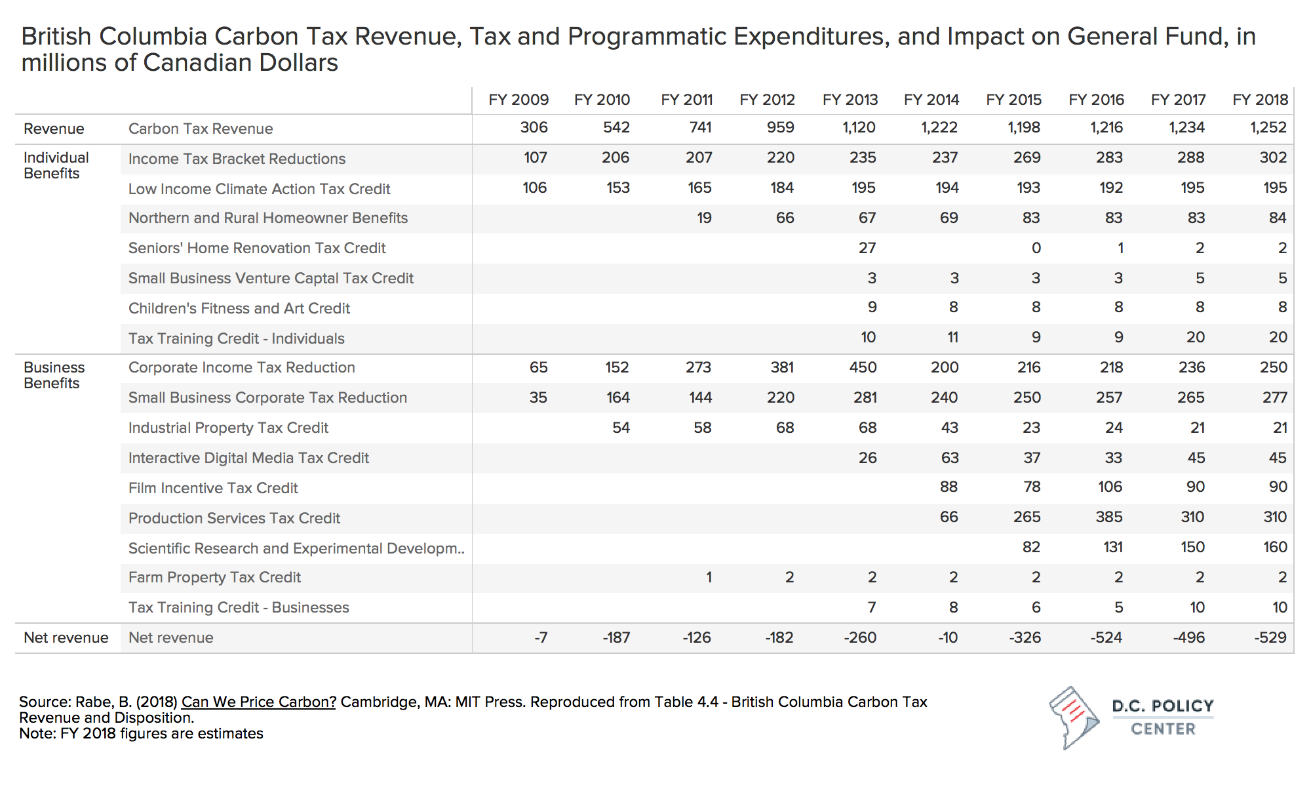
Task: Click Seniors' Home Renovation value 27
Action: tap(867, 248)
